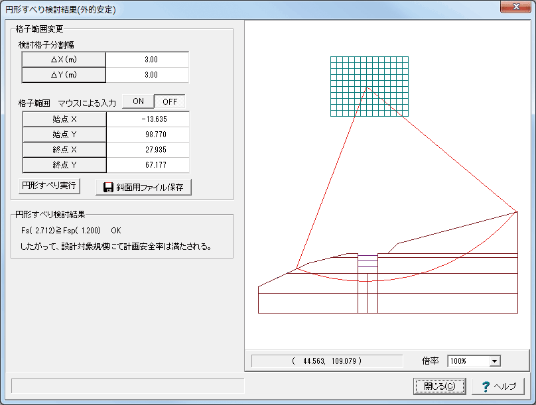Viewport: 536px width, 405px height.
Task: Click the 始点 Y row header
Action: pos(64,135)
